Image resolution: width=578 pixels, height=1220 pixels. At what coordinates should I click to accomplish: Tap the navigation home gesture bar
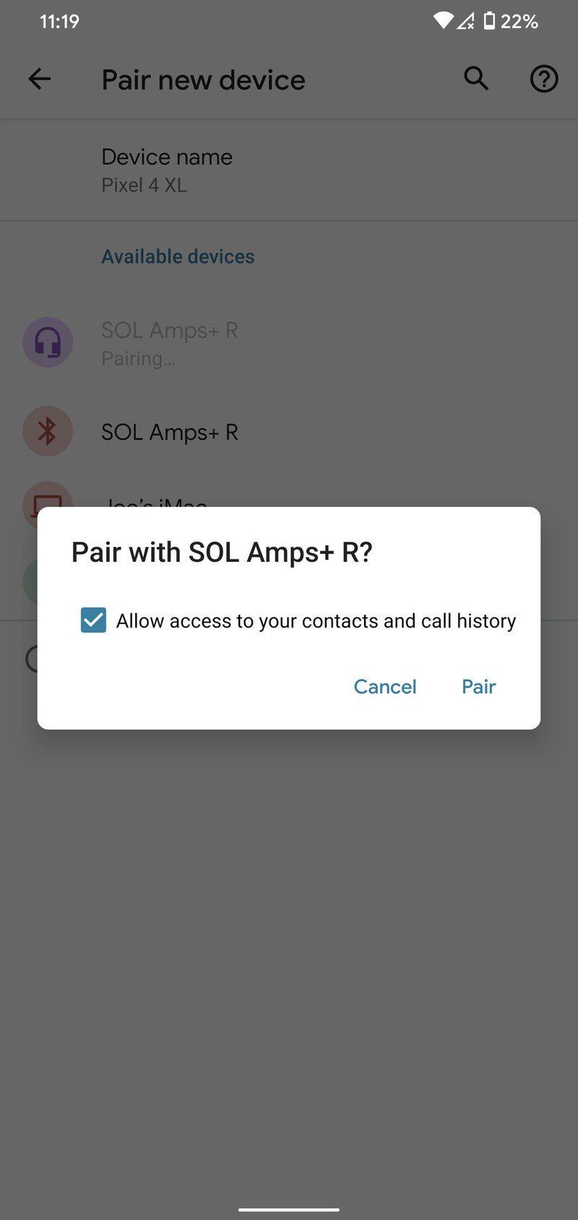pos(289,1209)
